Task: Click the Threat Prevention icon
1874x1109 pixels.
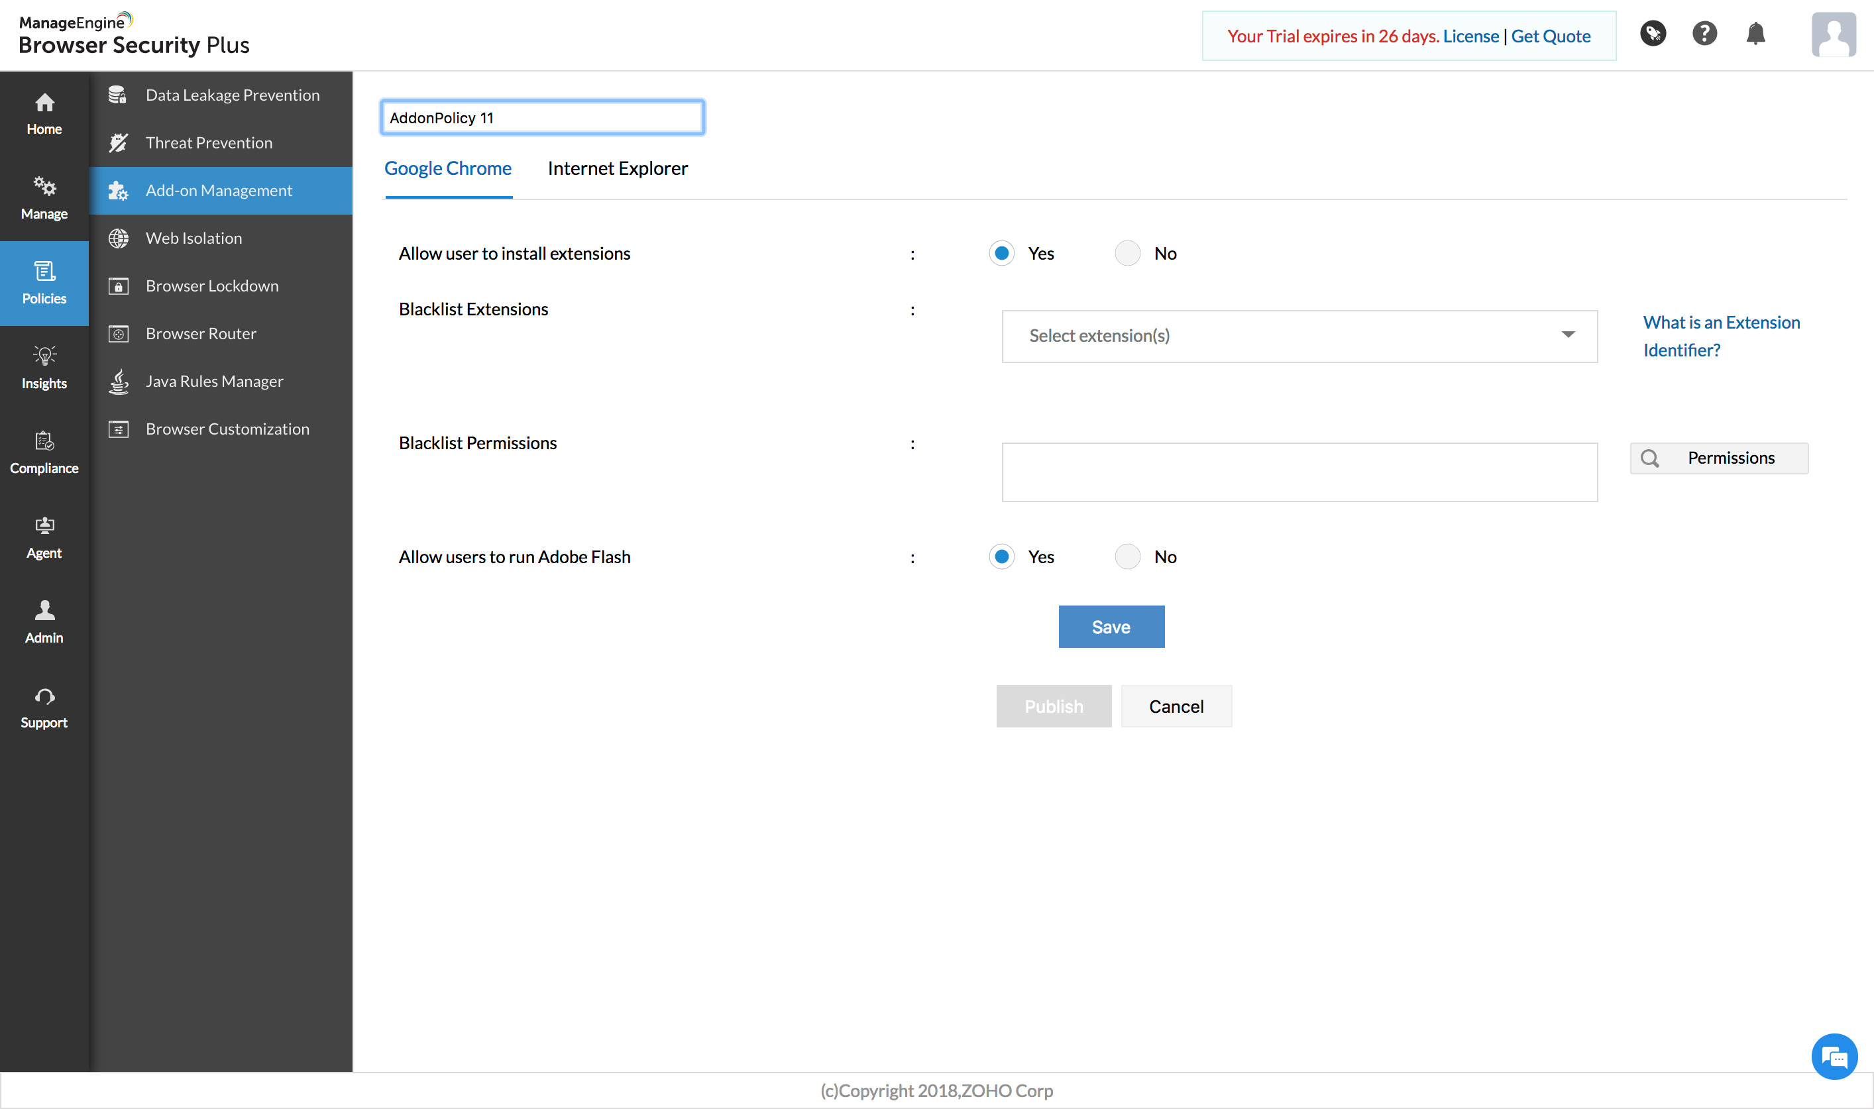Action: [118, 142]
